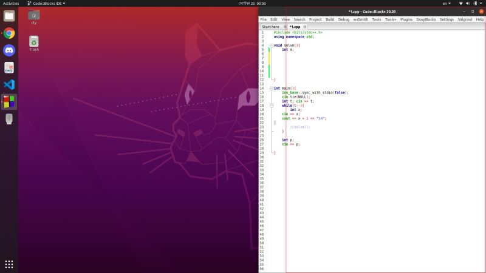This screenshot has height=273, width=486.
Task: Open the system menu arrow in top bar
Action: [x=481, y=4]
